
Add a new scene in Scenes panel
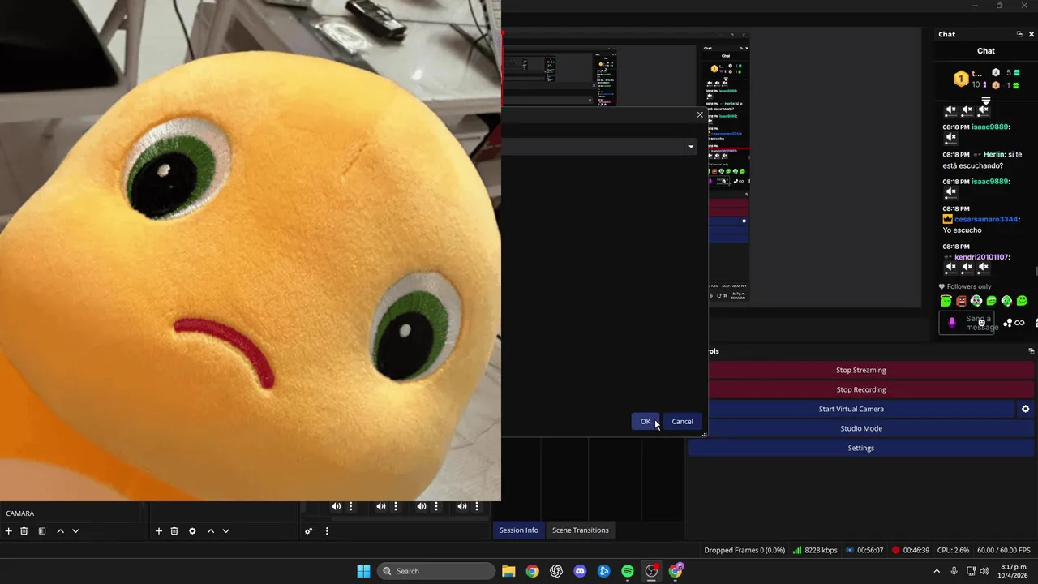pos(9,531)
